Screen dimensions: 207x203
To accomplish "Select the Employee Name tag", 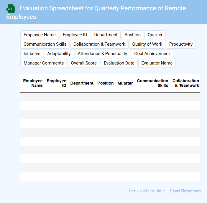I will pyautogui.click(x=40, y=35).
